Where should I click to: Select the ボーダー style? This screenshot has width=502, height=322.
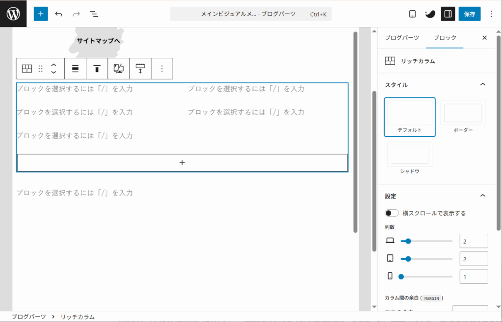[463, 117]
